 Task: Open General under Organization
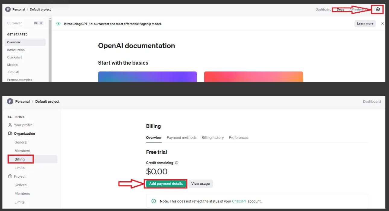pos(21,142)
